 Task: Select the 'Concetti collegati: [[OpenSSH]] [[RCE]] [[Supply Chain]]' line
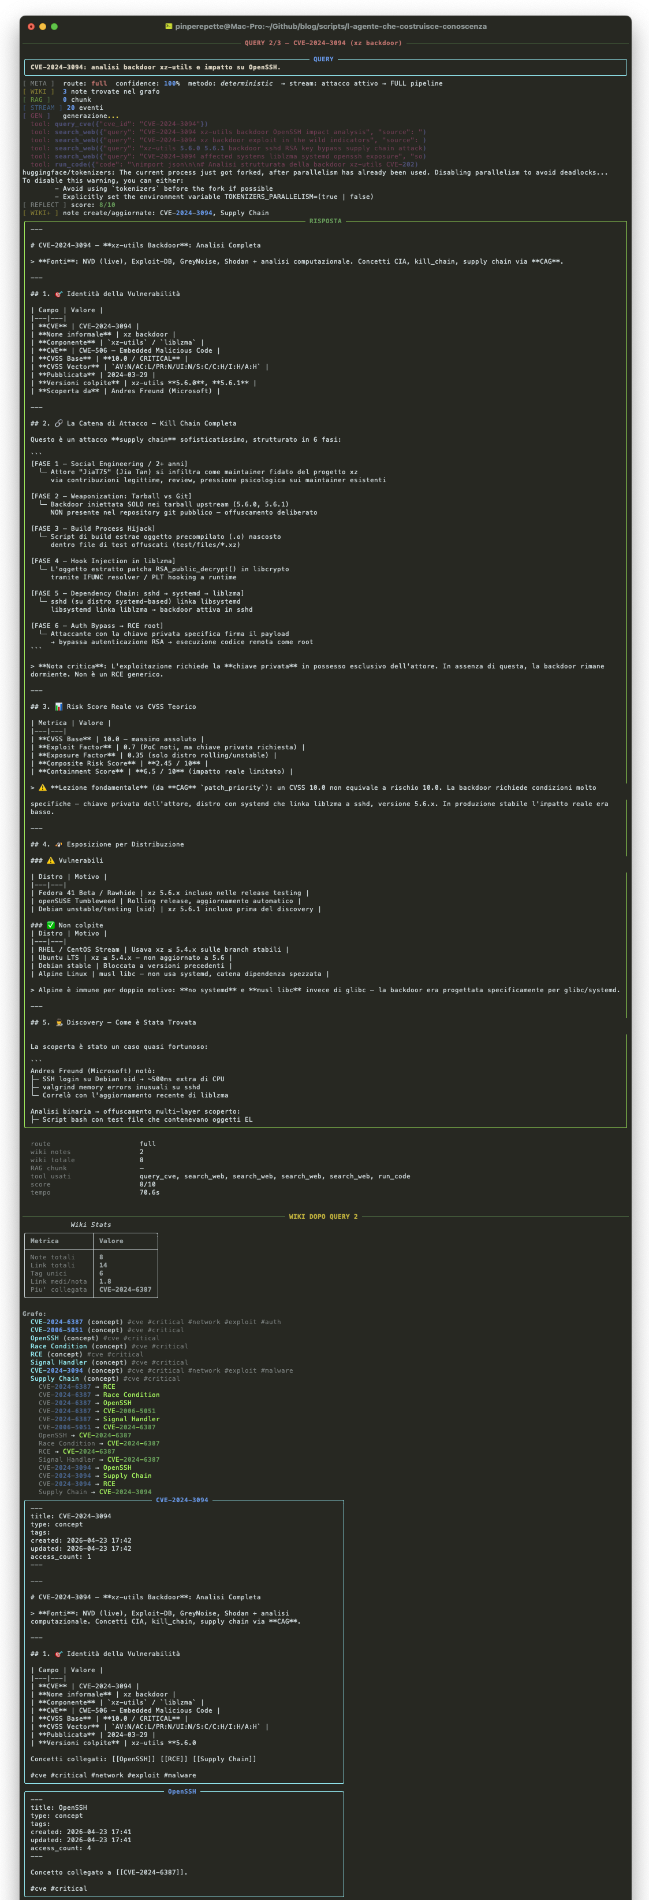coord(144,1760)
